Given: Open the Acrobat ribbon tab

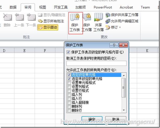Looking at the screenshot, I should 126,7.
